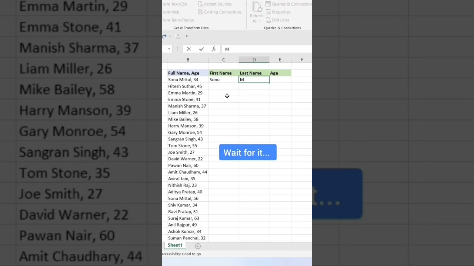This screenshot has height=266, width=474.
Task: Select the cell Anil Rajput, 49
Action: point(188,225)
